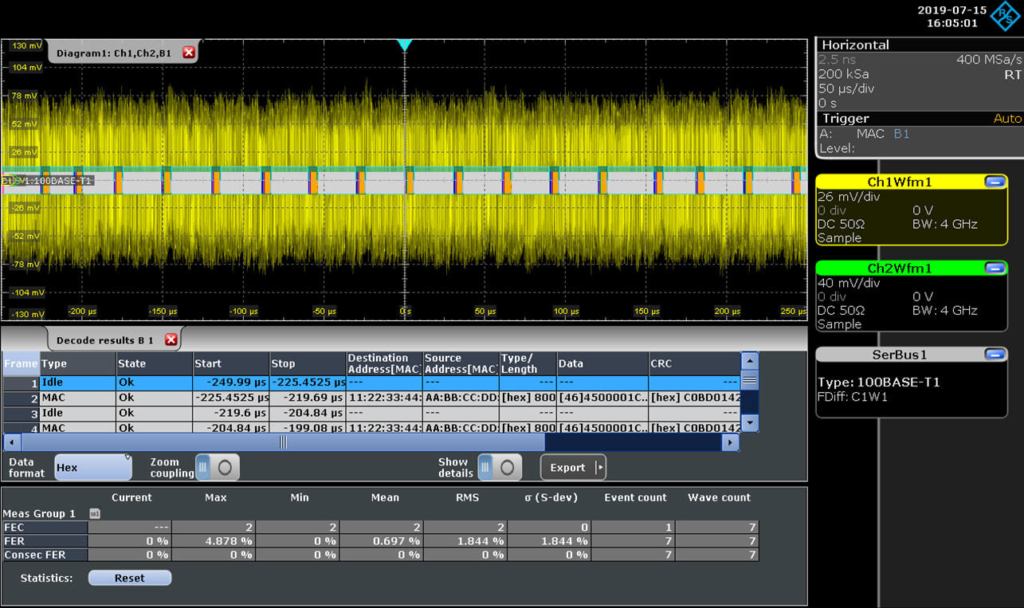The width and height of the screenshot is (1024, 608).
Task: Minimize the Ch1Wfm1 waveform panel
Action: pyautogui.click(x=994, y=182)
